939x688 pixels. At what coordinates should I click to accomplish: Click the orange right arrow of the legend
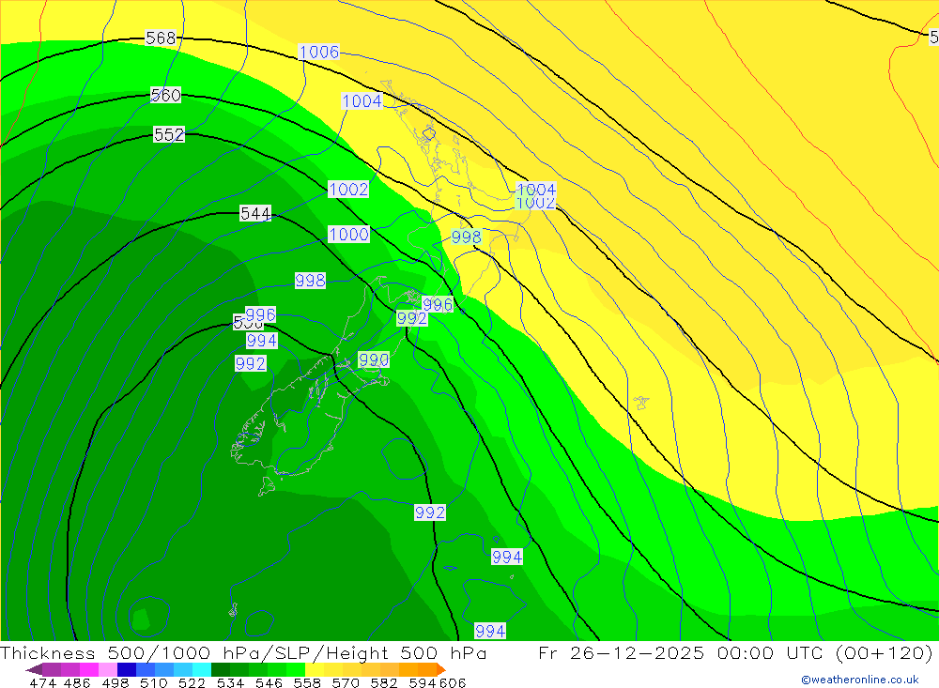(x=441, y=669)
